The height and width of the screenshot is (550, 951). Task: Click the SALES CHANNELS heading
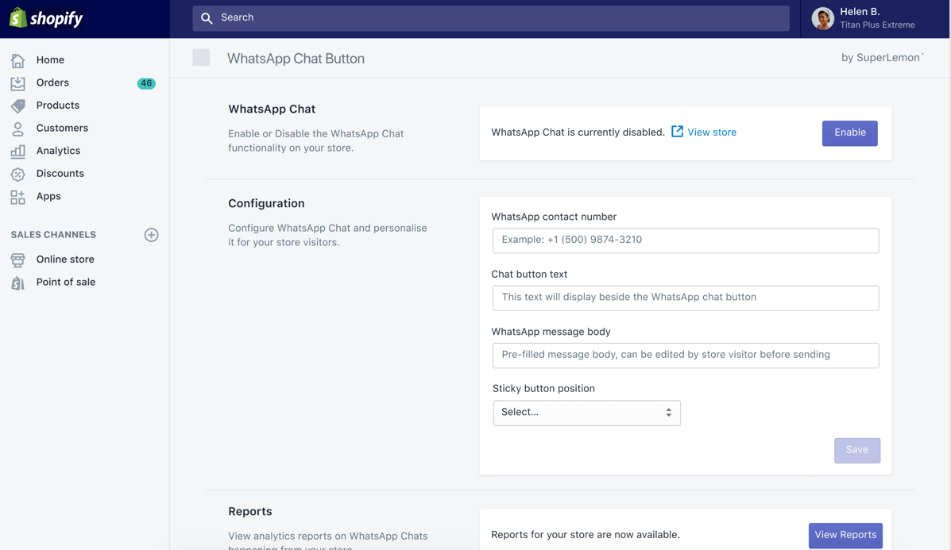53,234
